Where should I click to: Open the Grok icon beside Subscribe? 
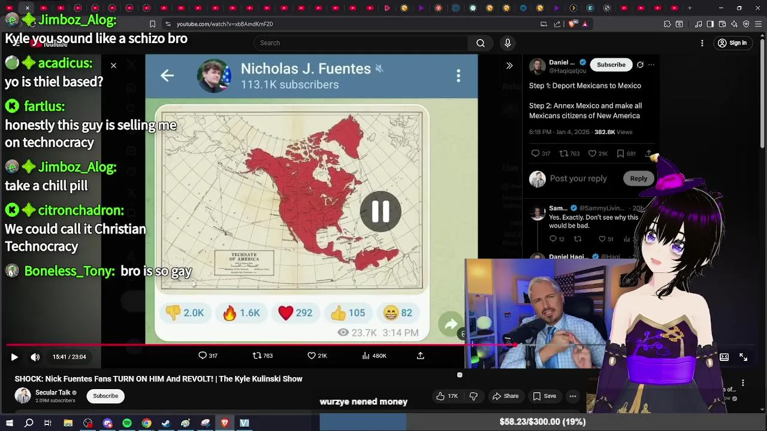click(x=640, y=65)
